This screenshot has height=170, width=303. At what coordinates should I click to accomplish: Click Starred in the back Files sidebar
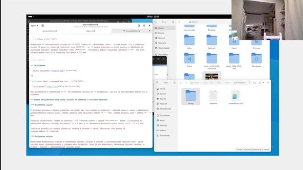[x=164, y=38]
